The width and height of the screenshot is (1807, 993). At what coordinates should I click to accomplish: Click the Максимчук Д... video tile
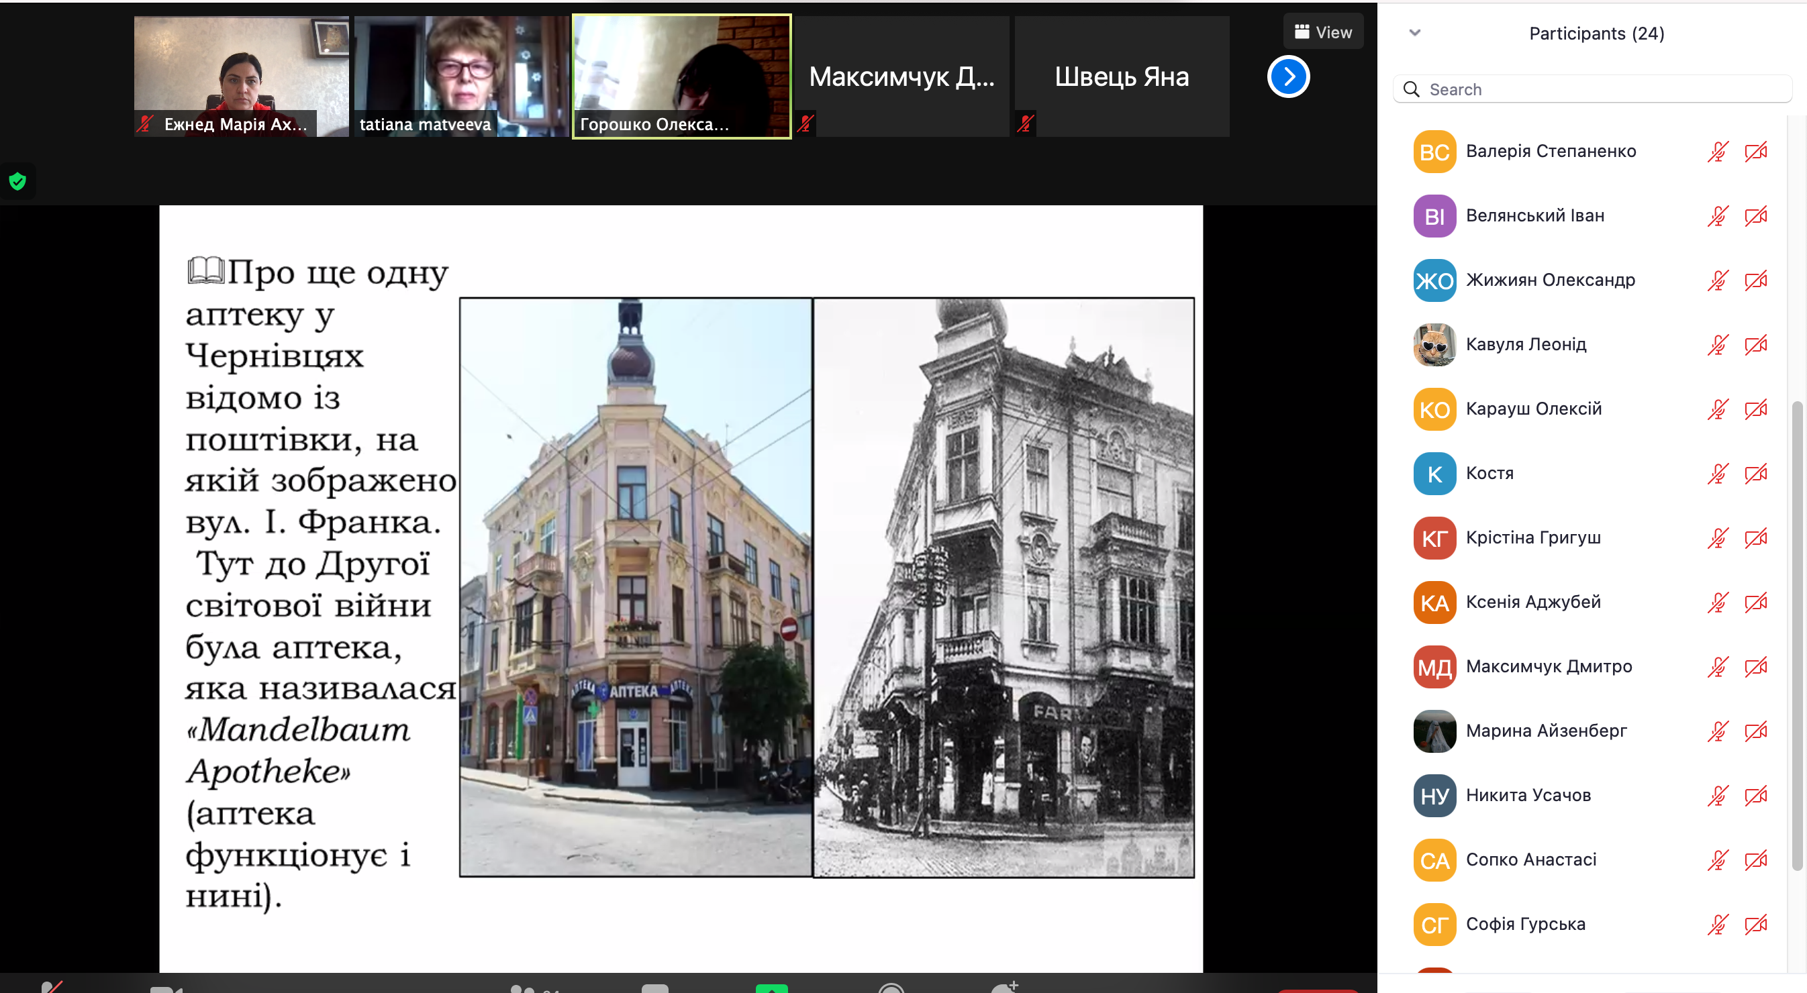tap(901, 76)
